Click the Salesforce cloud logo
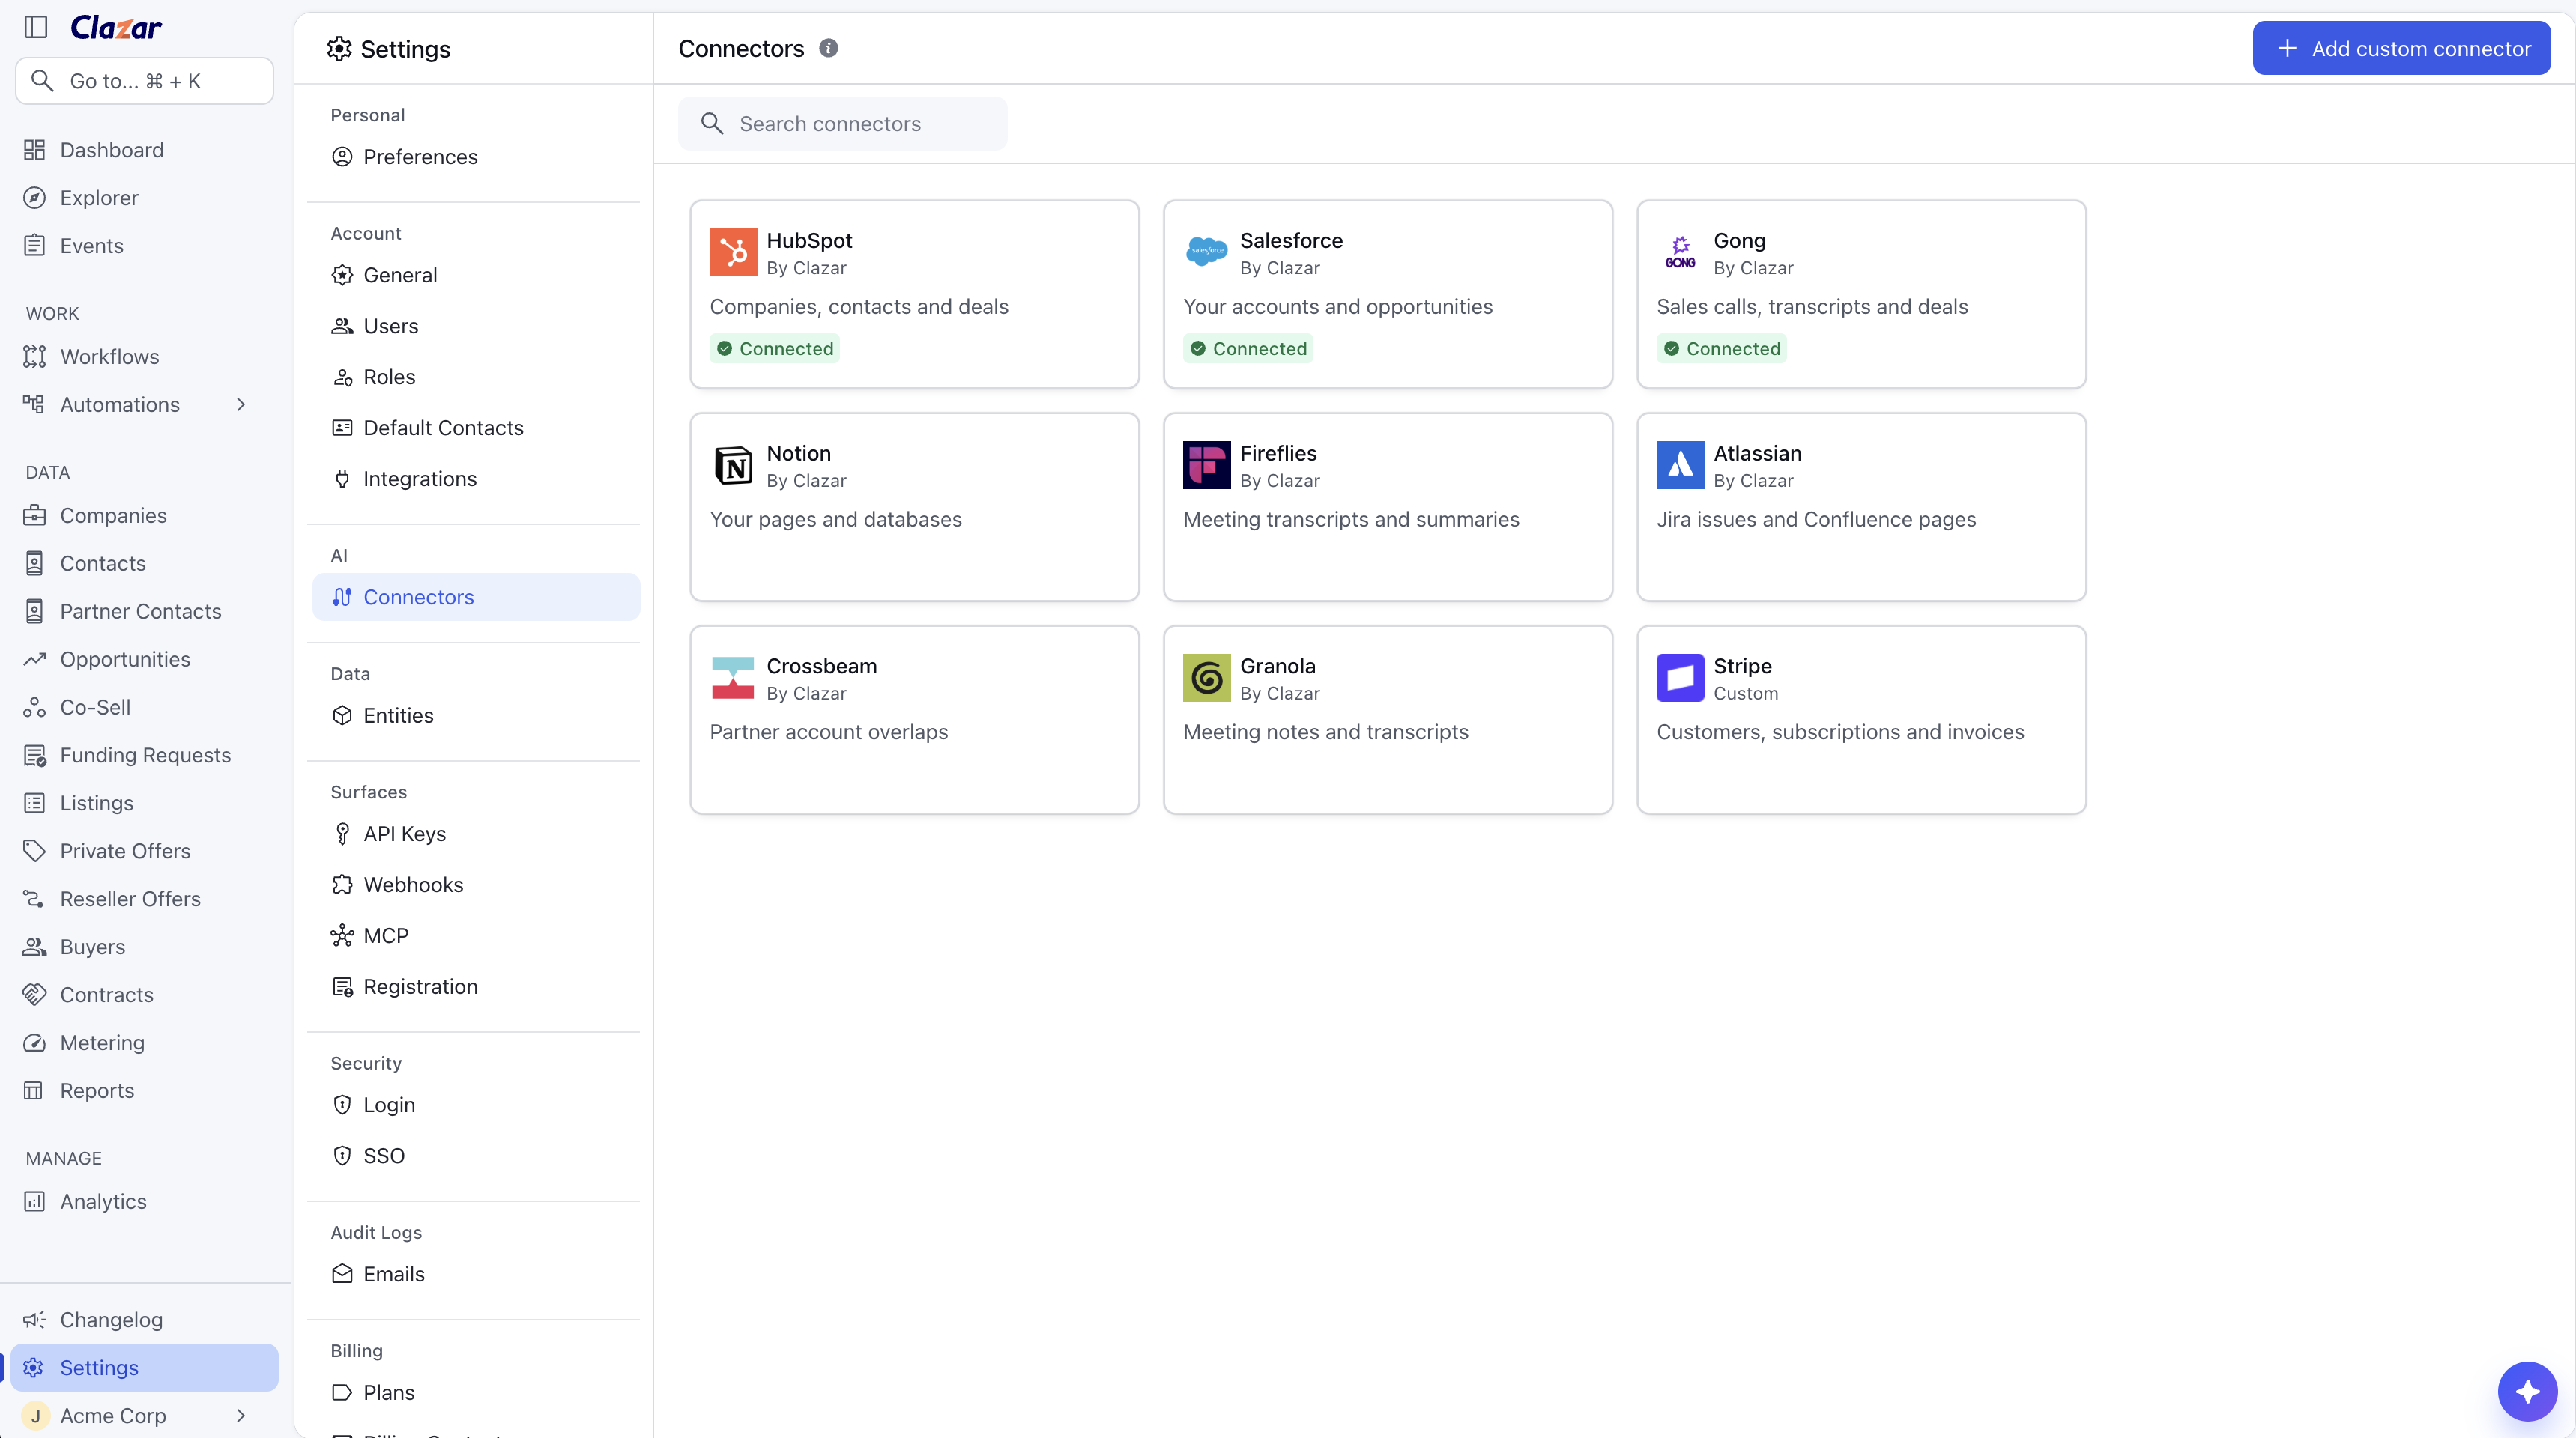The image size is (2576, 1438). 1206,252
